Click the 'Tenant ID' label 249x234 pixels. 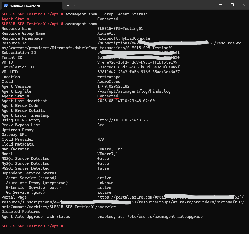[12, 58]
